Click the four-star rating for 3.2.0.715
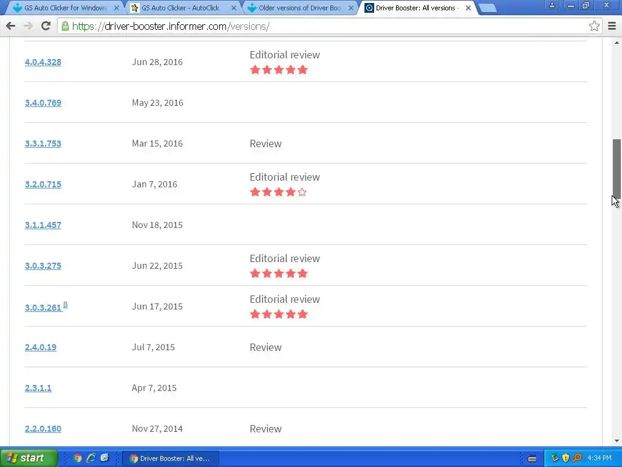 tap(278, 192)
